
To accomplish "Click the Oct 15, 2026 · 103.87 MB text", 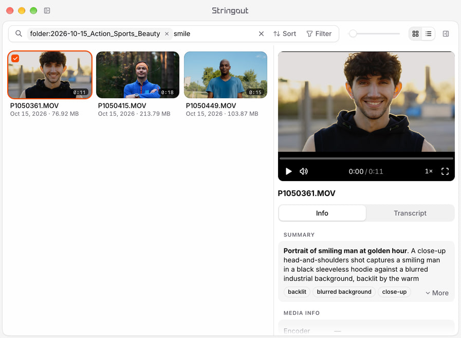I will pyautogui.click(x=222, y=114).
